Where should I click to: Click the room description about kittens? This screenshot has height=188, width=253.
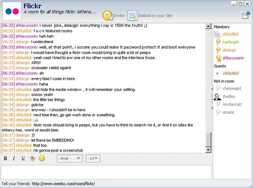pyautogui.click(x=60, y=12)
